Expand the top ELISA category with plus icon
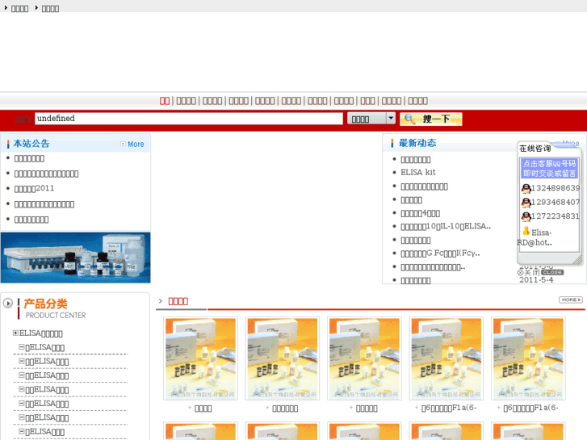Viewport: 587px width, 440px height. [15, 333]
